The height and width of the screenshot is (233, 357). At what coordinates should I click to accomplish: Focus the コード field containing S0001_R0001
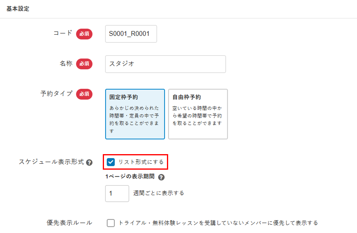coord(131,34)
